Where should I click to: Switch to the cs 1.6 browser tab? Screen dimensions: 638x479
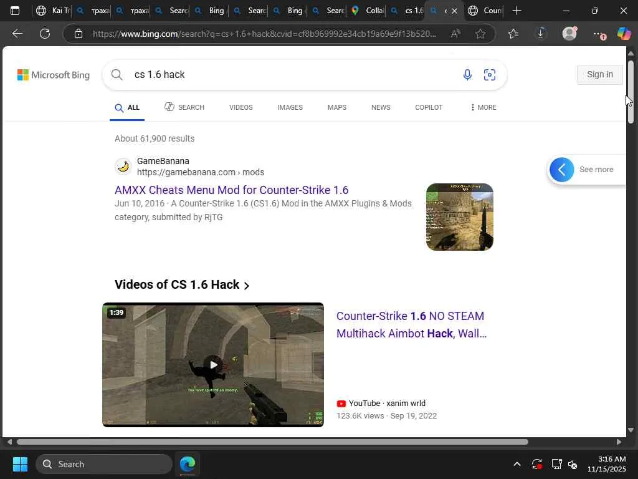(x=406, y=11)
